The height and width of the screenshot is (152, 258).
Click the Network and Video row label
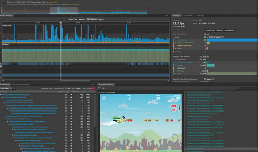184,46
